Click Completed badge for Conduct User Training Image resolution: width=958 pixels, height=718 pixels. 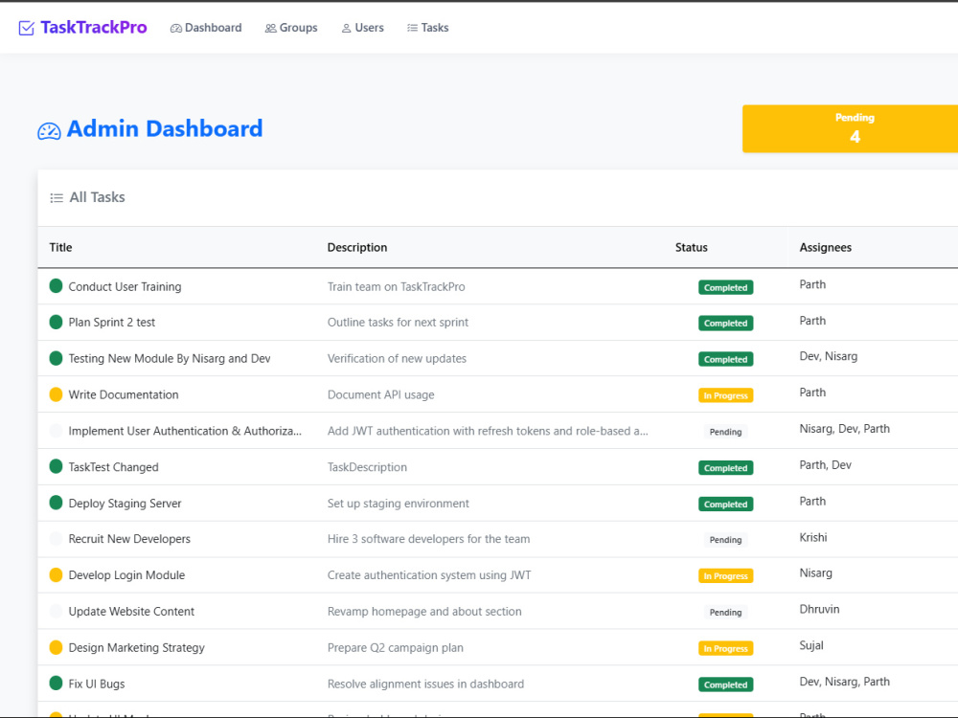[725, 287]
